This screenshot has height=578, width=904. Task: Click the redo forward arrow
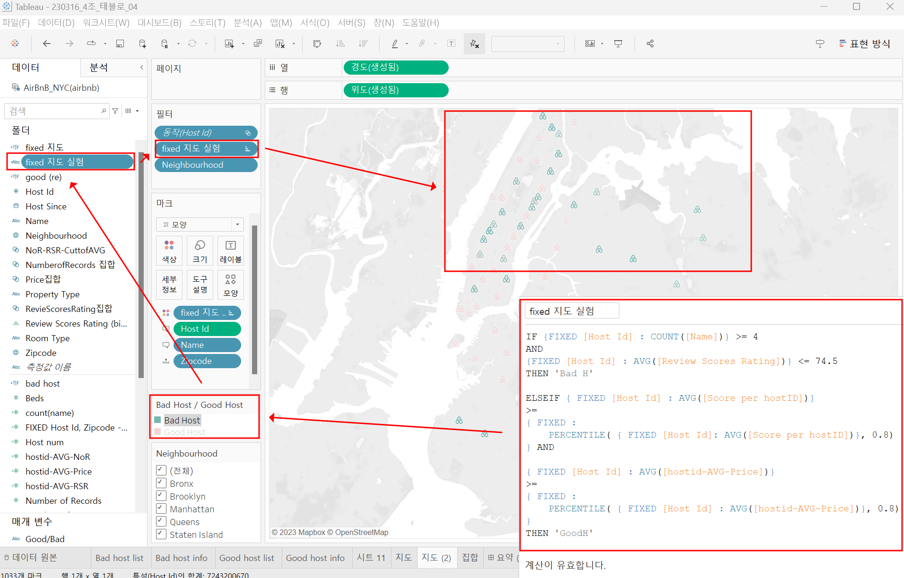pos(70,43)
